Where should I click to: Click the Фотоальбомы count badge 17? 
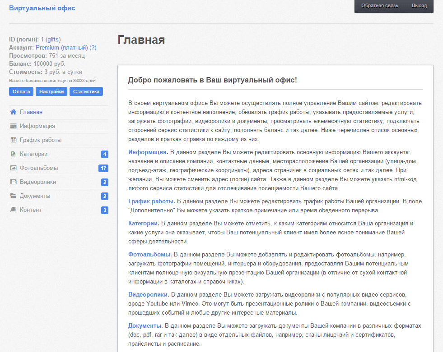[x=103, y=169]
